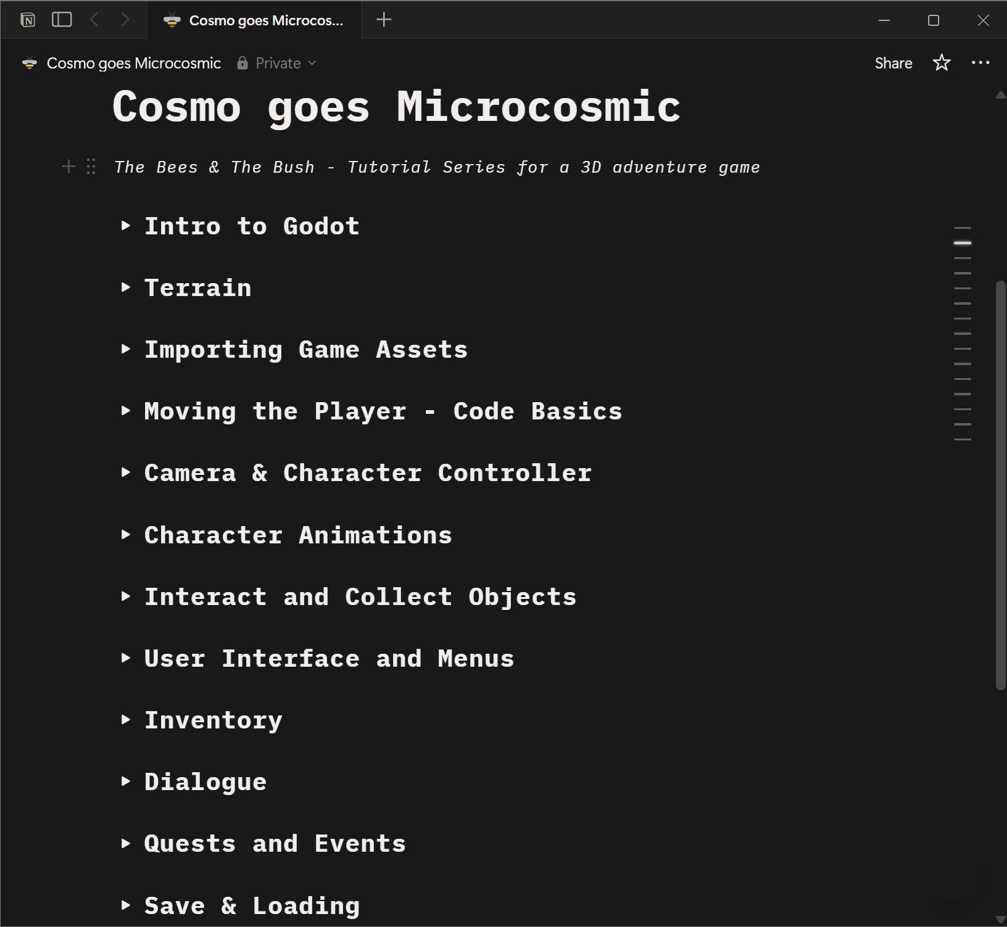Open the three-dot page options menu
1007x927 pixels.
tap(980, 63)
